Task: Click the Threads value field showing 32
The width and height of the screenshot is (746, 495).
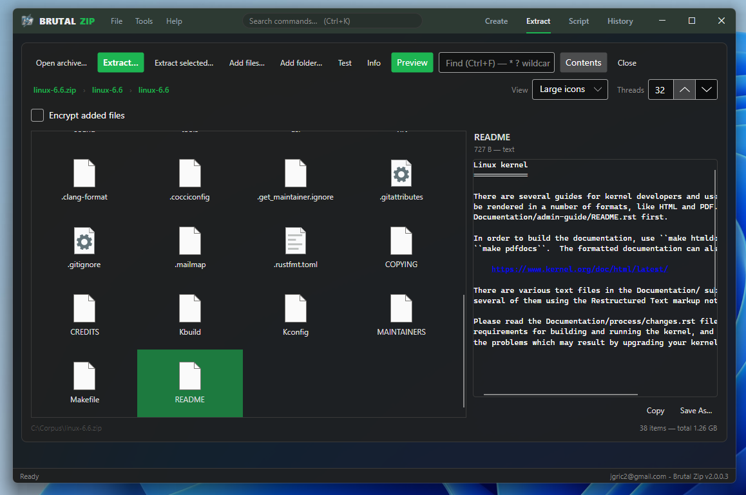Action: pos(661,89)
